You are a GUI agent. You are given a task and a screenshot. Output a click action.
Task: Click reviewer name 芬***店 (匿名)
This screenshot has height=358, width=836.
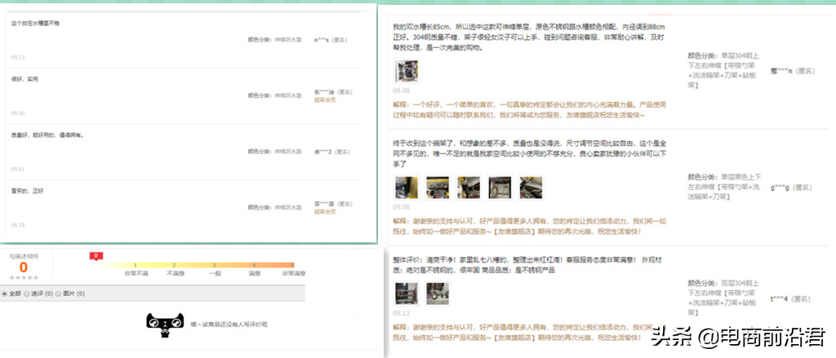pos(333,204)
